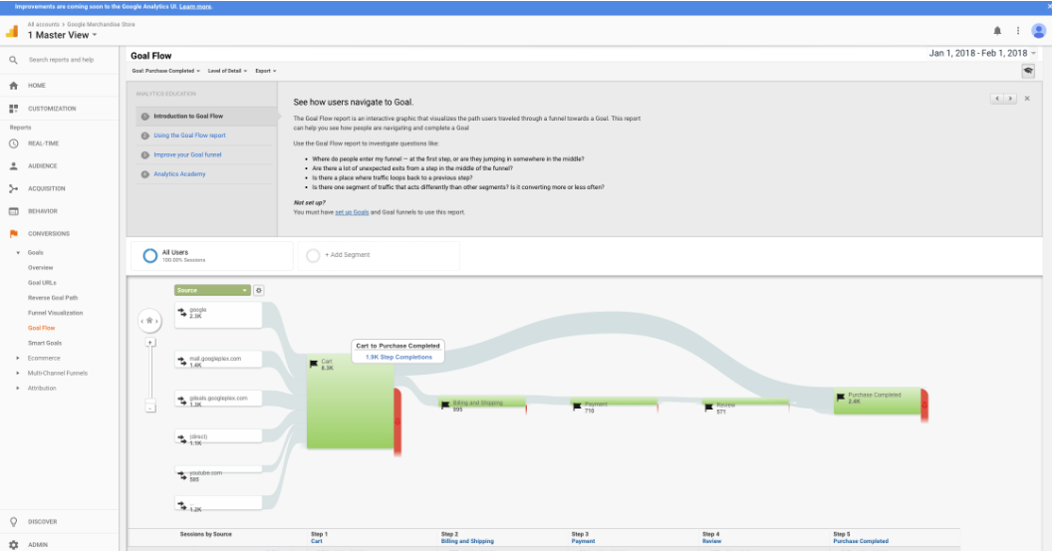Click the Payment step node
Viewport: 1052px width, 551px height.
click(x=614, y=402)
